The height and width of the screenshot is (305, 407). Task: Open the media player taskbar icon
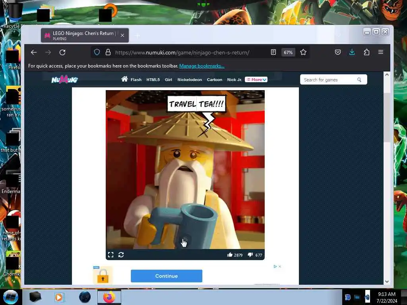(59, 297)
